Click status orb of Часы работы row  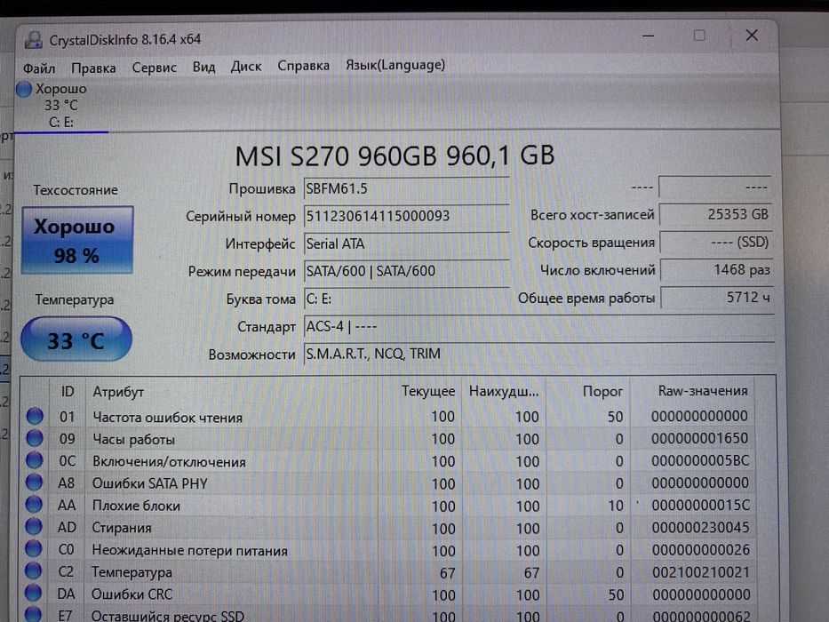click(x=35, y=438)
